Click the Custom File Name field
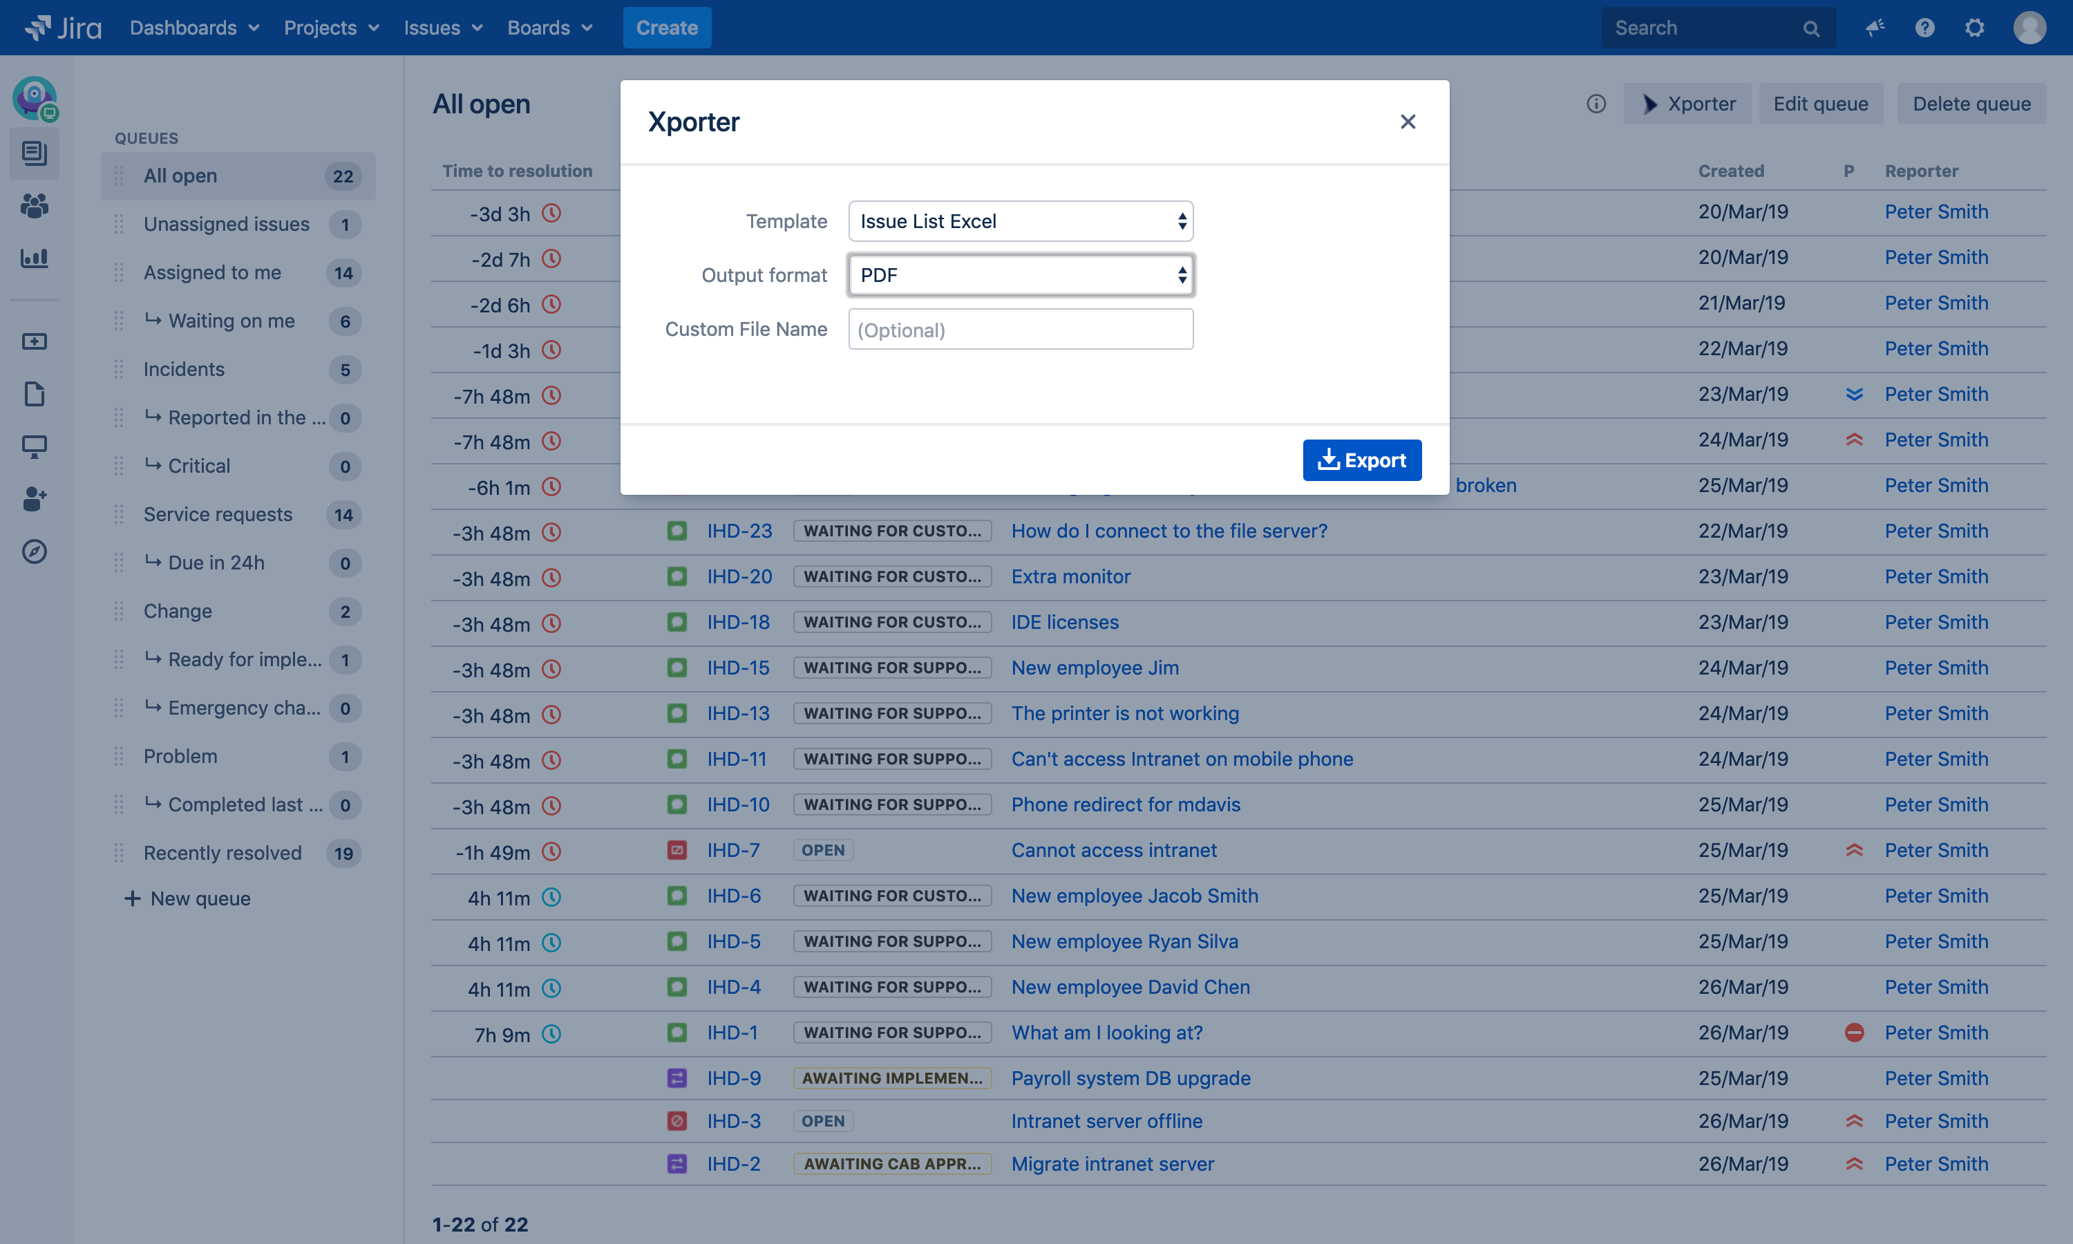 (1020, 330)
